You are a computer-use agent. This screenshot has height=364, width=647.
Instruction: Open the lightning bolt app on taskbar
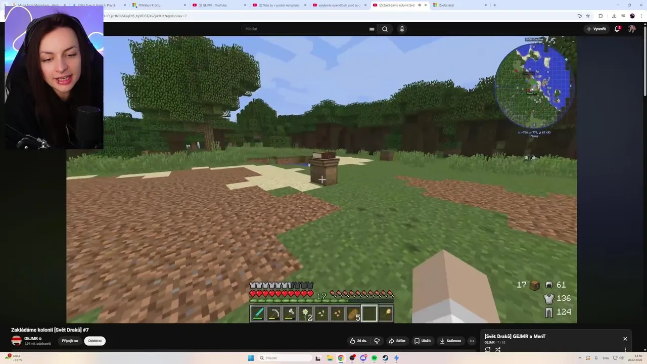pos(396,358)
